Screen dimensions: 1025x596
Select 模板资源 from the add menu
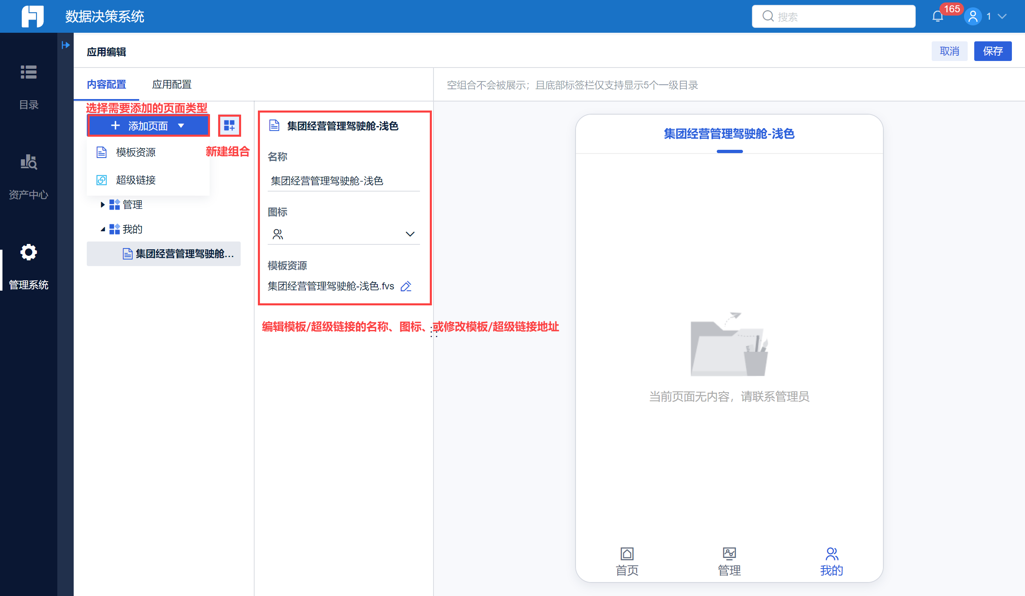pos(135,152)
